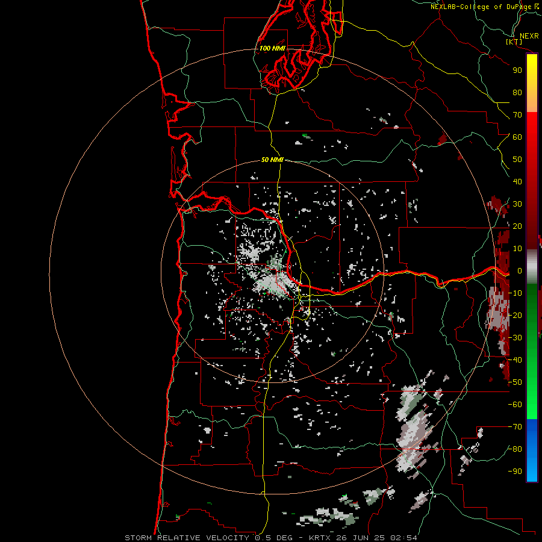542x542 pixels.
Task: Select the 50 value on the velocity scale
Action: (x=517, y=160)
